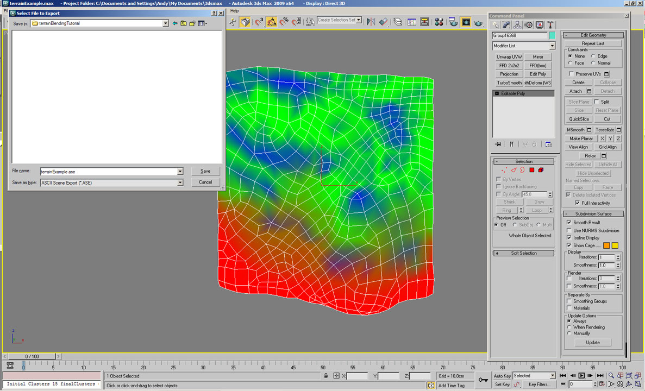645x391 pixels.
Task: Expand the Save as type dropdown
Action: click(x=180, y=183)
